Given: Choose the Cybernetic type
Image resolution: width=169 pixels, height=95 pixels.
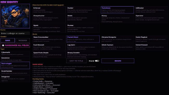Looking at the screenshot, I should [x=15, y=53].
